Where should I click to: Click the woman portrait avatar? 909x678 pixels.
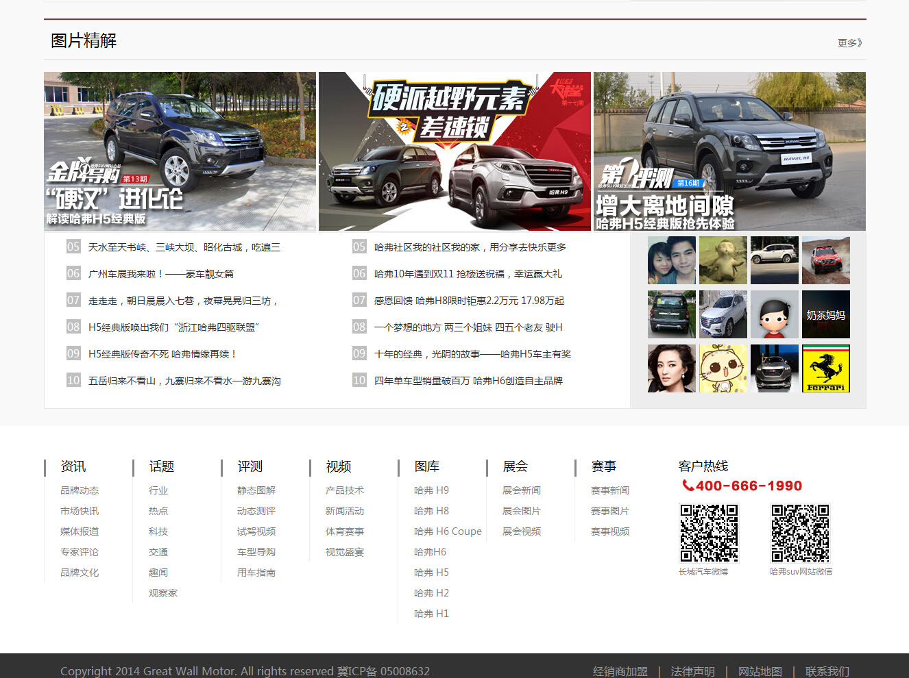672,368
